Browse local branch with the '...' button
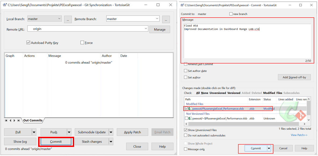The image size is (318, 156). pyautogui.click(x=68, y=19)
